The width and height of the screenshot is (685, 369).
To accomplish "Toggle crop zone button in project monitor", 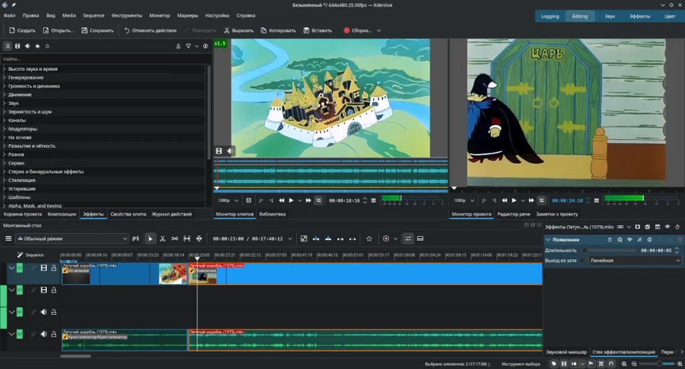I will (542, 201).
